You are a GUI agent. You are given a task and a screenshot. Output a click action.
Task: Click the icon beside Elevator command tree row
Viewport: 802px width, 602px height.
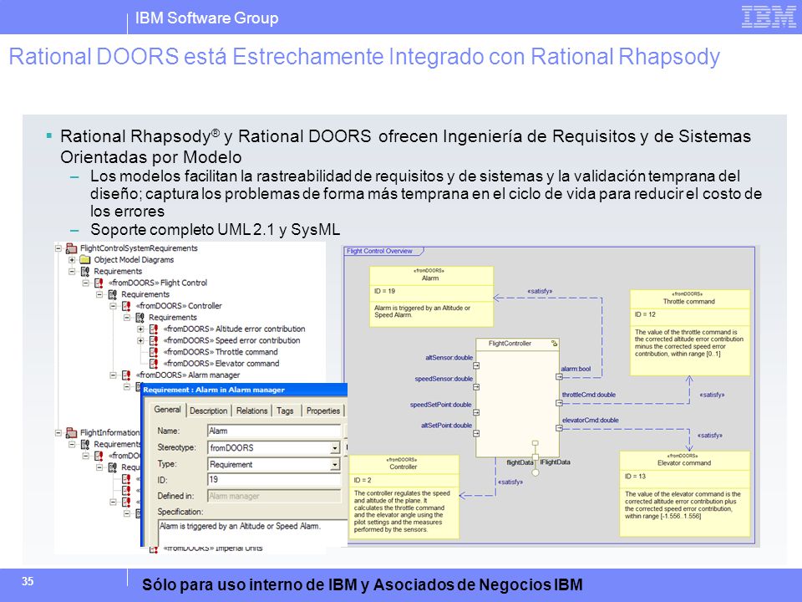154,364
